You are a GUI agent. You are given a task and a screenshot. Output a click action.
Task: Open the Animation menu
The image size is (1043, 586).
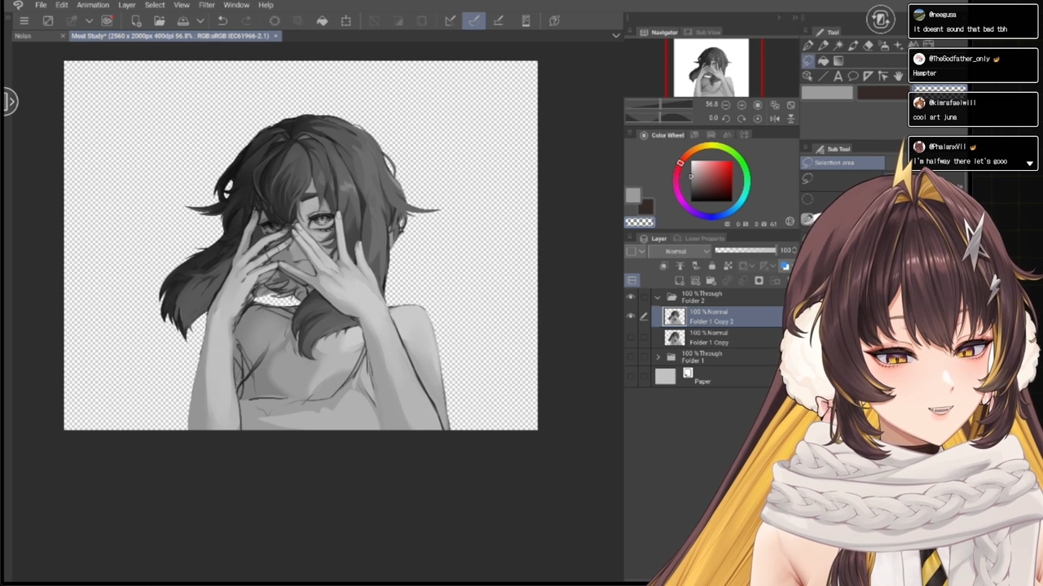93,5
